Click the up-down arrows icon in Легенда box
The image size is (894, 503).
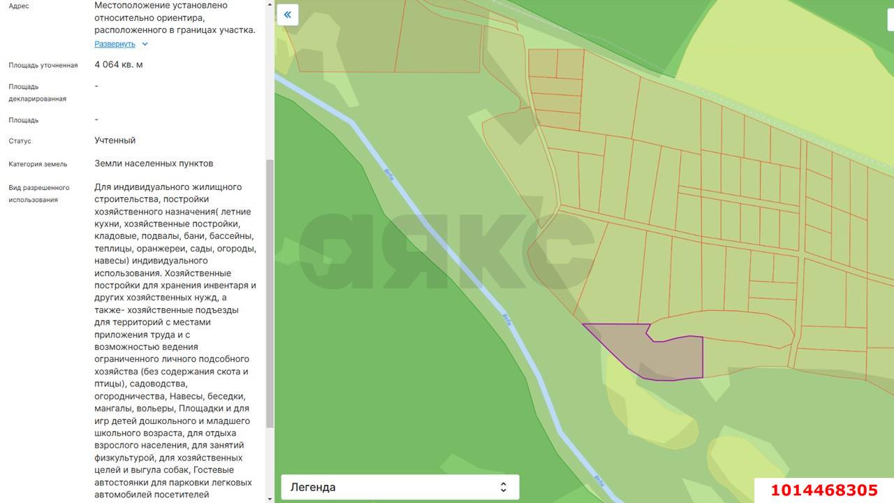tap(503, 488)
